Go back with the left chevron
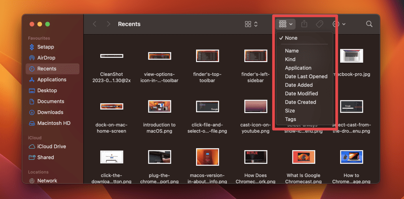Viewport: 404px width, 199px height. coord(95,24)
